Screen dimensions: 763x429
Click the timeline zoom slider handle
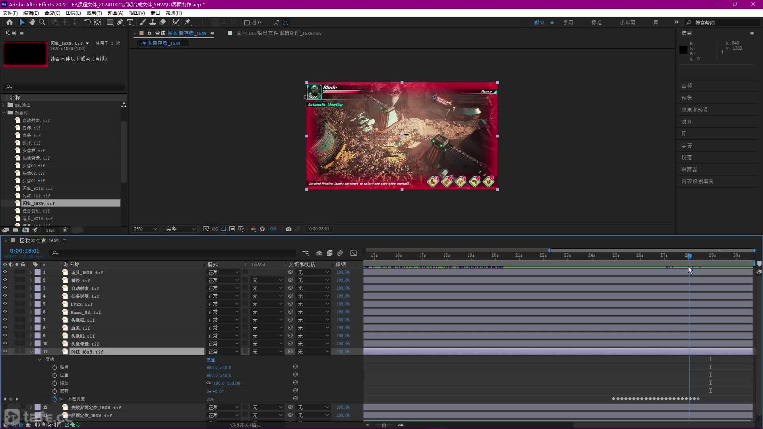click(x=384, y=425)
